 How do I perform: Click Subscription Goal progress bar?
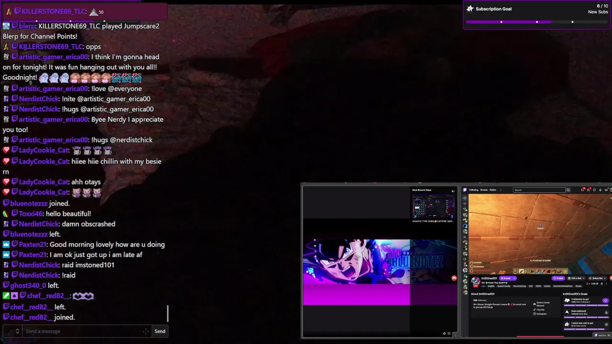click(x=537, y=21)
